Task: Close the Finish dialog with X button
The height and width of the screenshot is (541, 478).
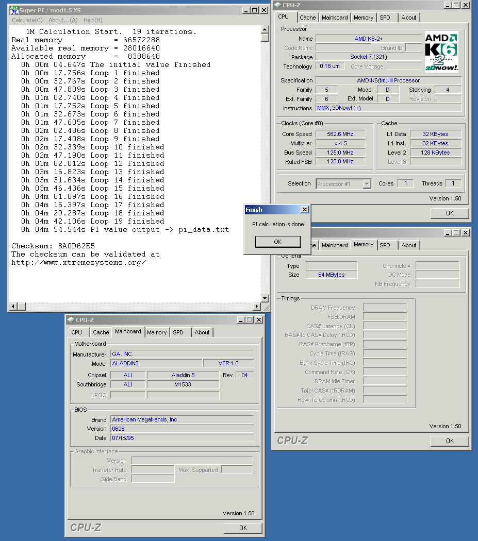Action: pyautogui.click(x=305, y=209)
